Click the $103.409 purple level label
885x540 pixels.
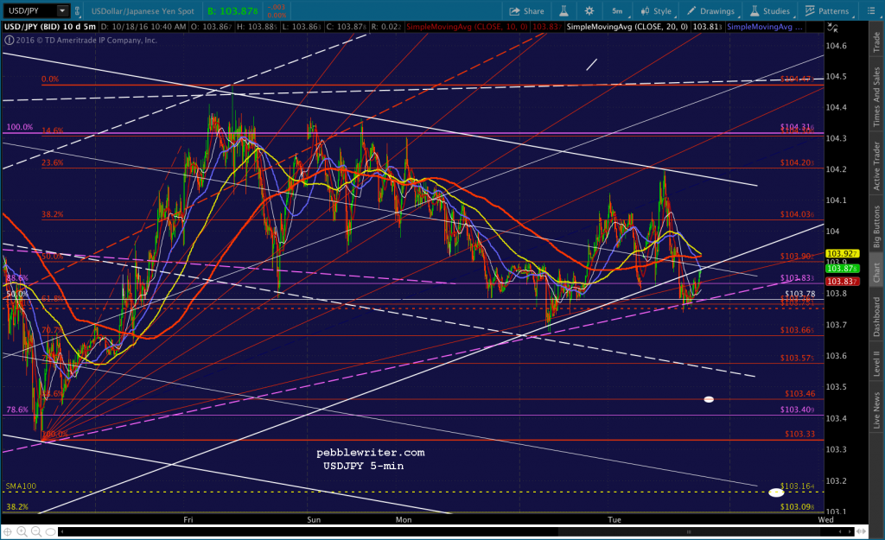point(797,410)
